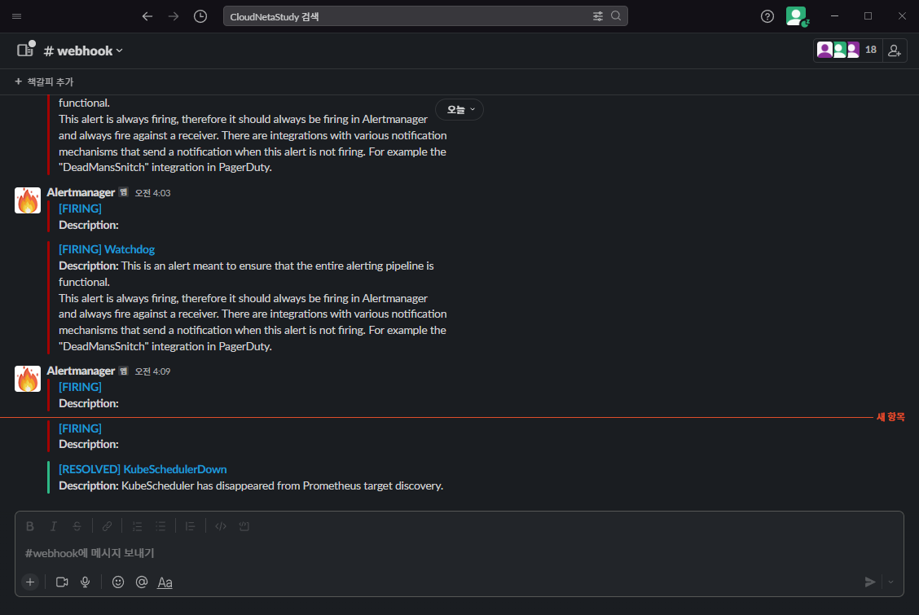919x615 pixels.
Task: Hide formatting toolbar with Aa button
Action: click(165, 582)
